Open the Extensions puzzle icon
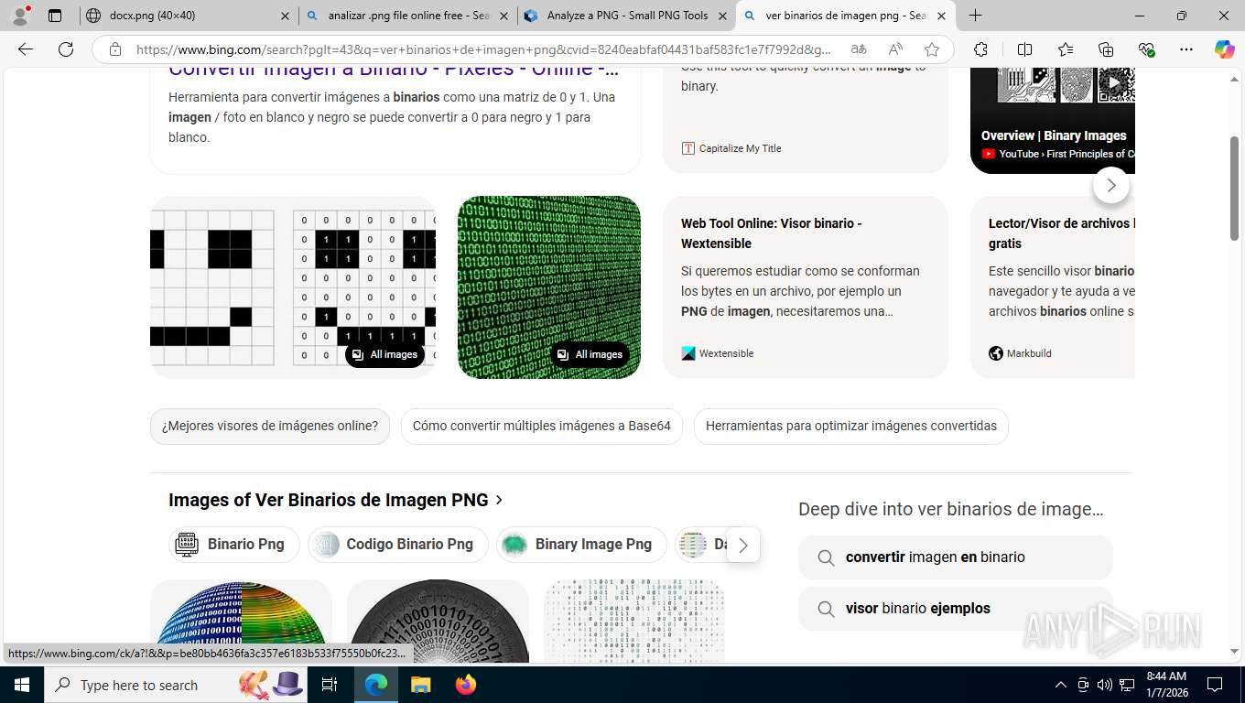The width and height of the screenshot is (1245, 703). 981,49
